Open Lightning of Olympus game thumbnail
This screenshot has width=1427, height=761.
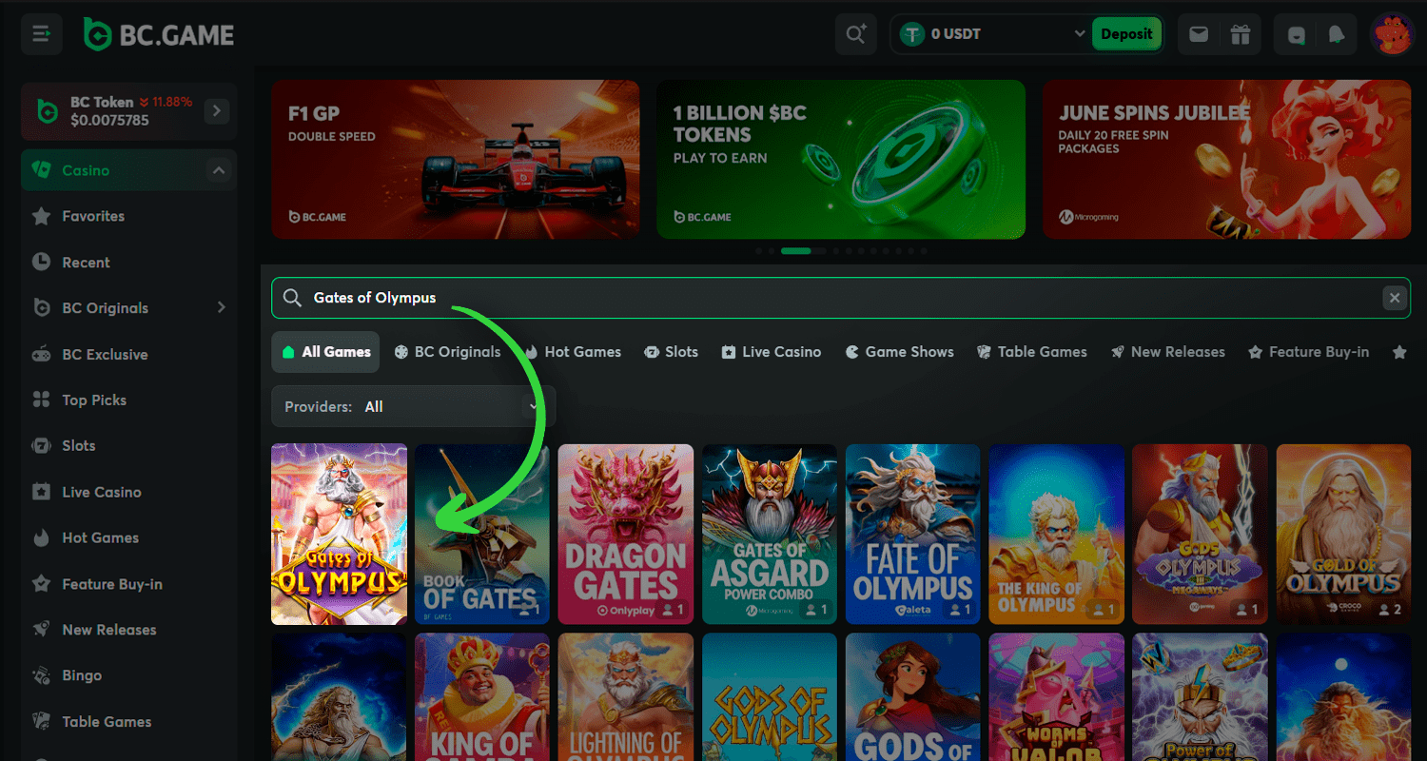click(626, 697)
